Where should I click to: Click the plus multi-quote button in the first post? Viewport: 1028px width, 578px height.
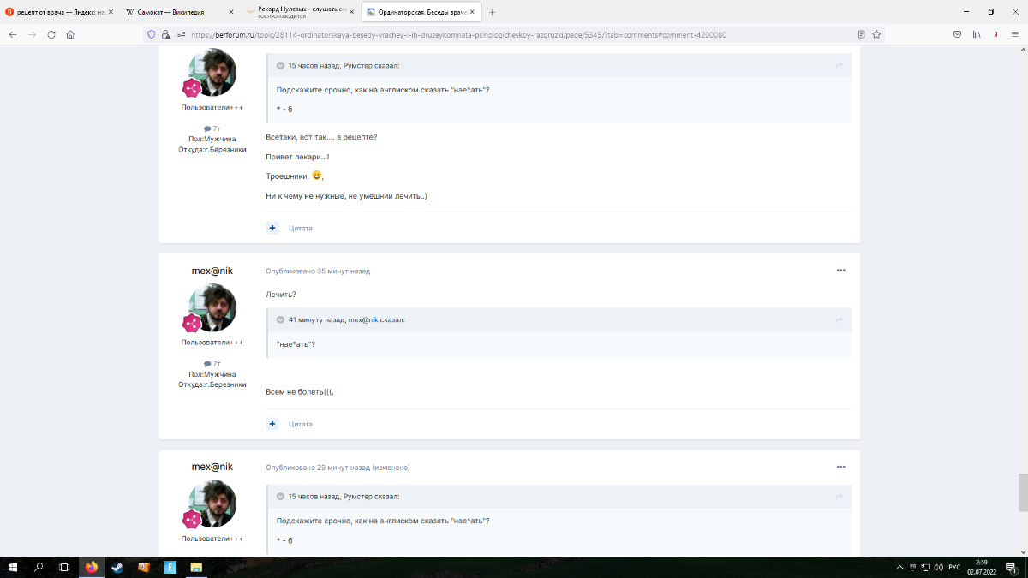click(272, 228)
